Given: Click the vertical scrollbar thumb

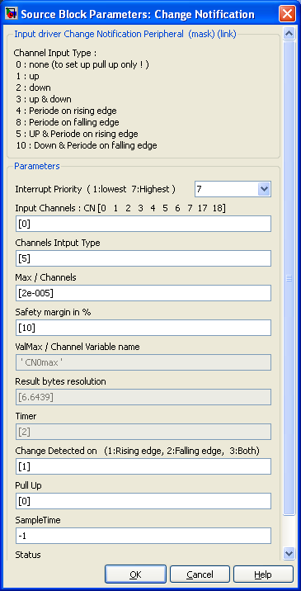Looking at the screenshot, I should [x=289, y=278].
